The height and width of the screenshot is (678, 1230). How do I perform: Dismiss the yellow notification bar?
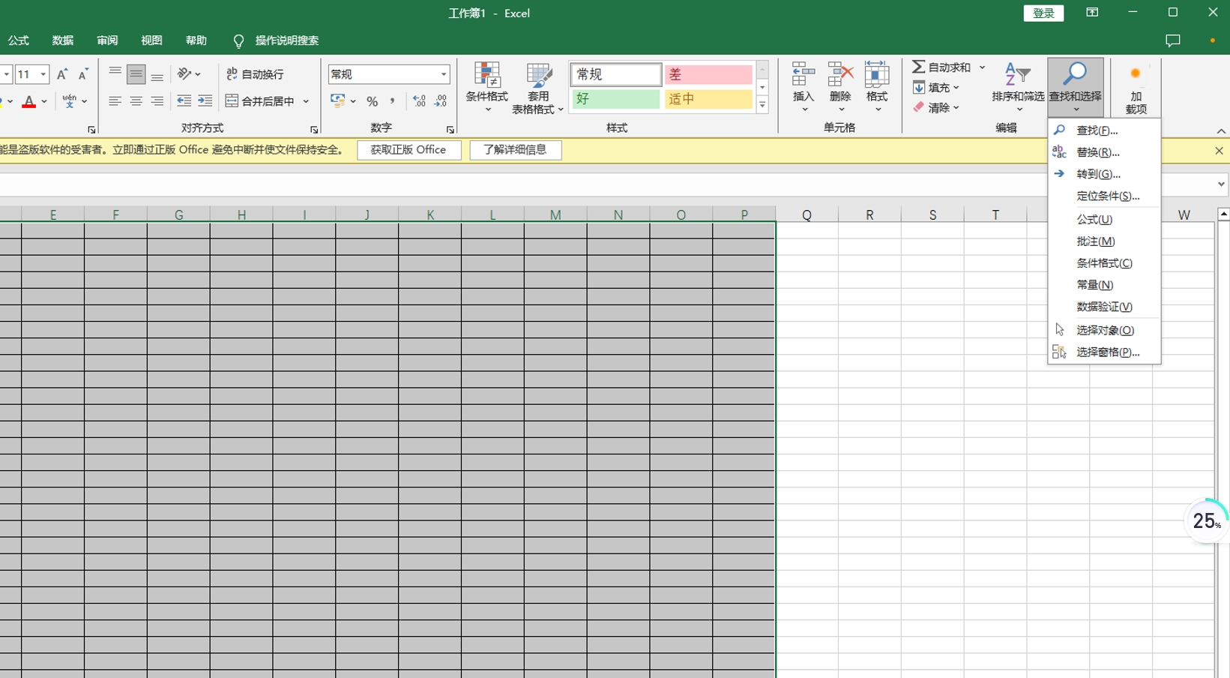(1219, 151)
